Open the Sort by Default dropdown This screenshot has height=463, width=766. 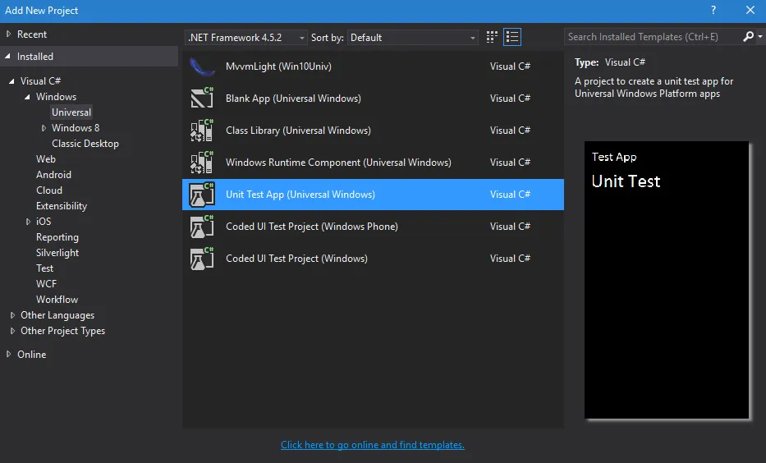413,38
